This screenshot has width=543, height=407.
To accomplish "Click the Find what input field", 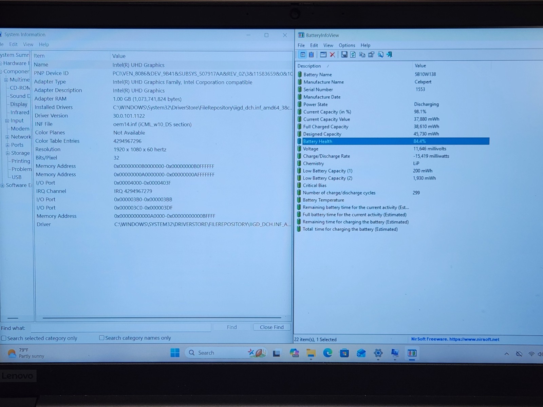I will coord(121,328).
